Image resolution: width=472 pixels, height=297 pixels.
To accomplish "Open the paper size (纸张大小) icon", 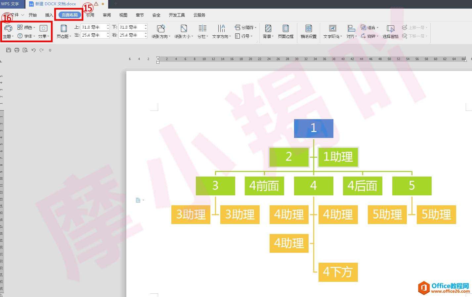I will pos(184,29).
